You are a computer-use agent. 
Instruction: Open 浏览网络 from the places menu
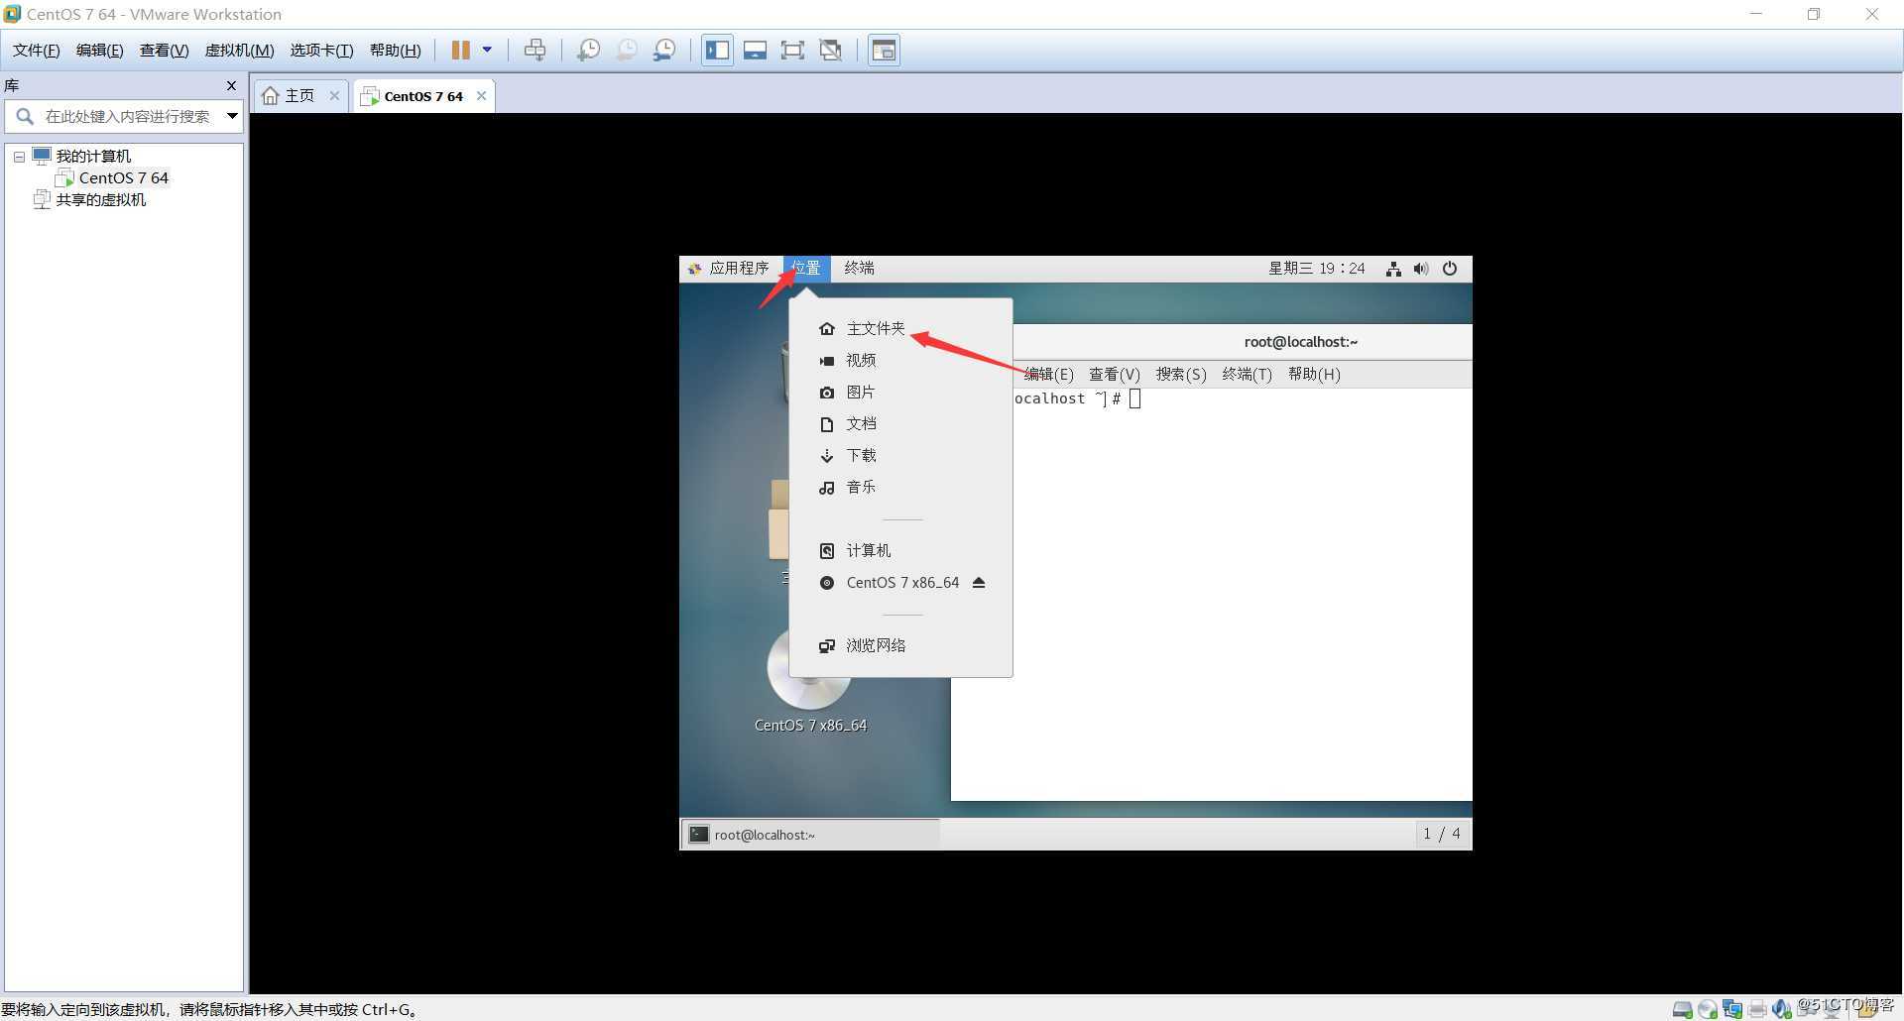[x=900, y=645]
